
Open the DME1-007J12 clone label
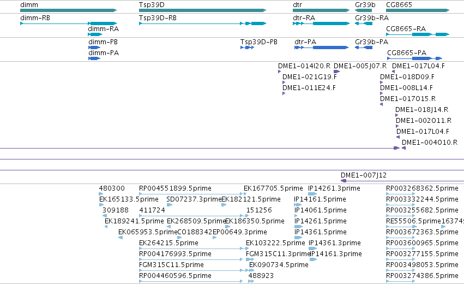tap(363, 175)
